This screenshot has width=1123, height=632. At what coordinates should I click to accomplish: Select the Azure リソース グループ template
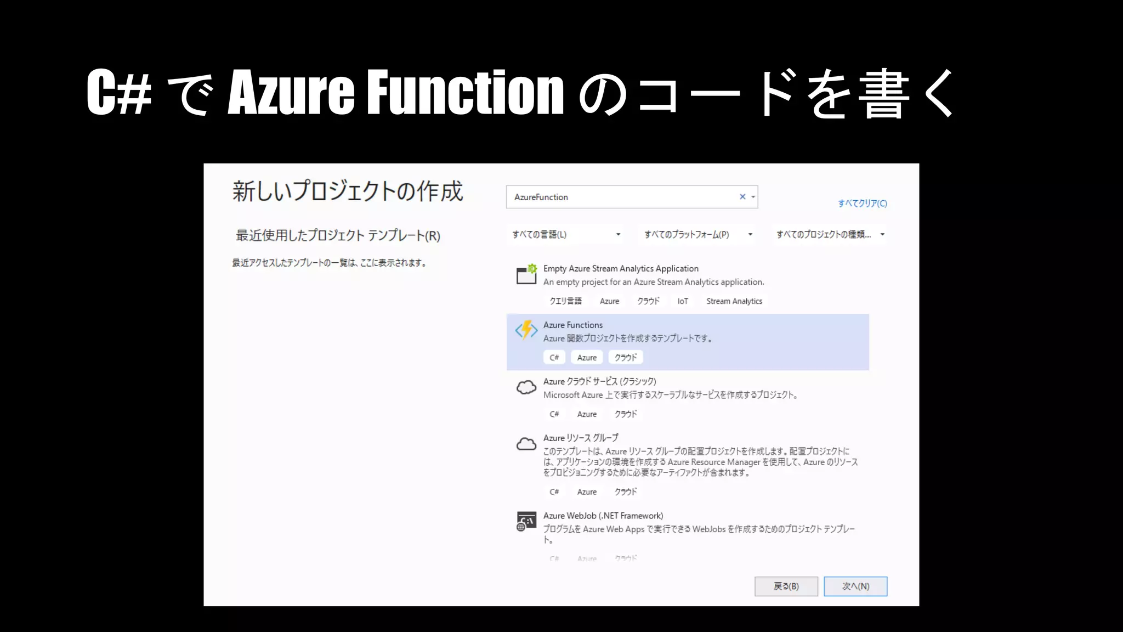click(x=688, y=465)
